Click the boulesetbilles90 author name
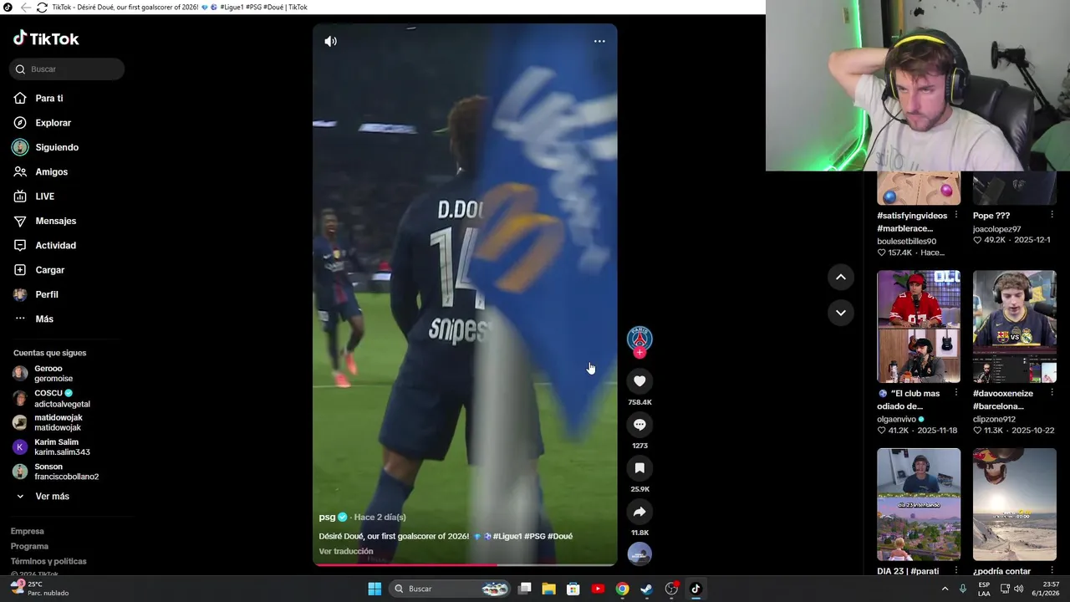This screenshot has height=602, width=1070. (x=906, y=242)
